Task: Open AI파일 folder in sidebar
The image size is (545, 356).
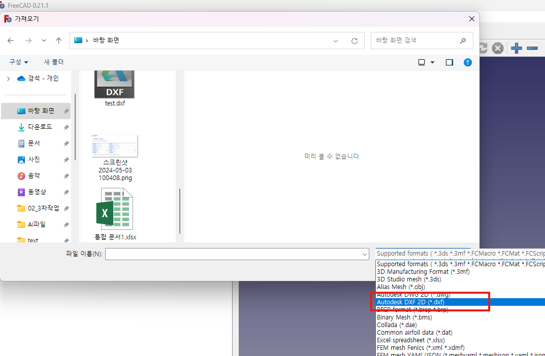Action: 31,225
